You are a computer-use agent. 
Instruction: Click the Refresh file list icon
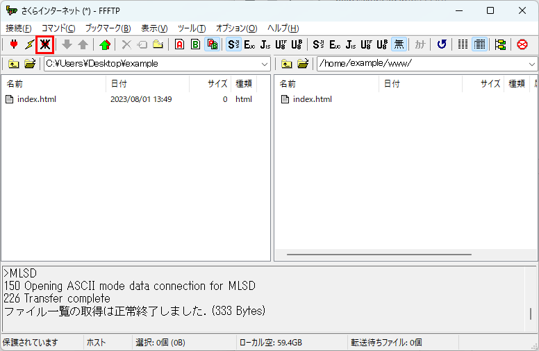pos(442,44)
